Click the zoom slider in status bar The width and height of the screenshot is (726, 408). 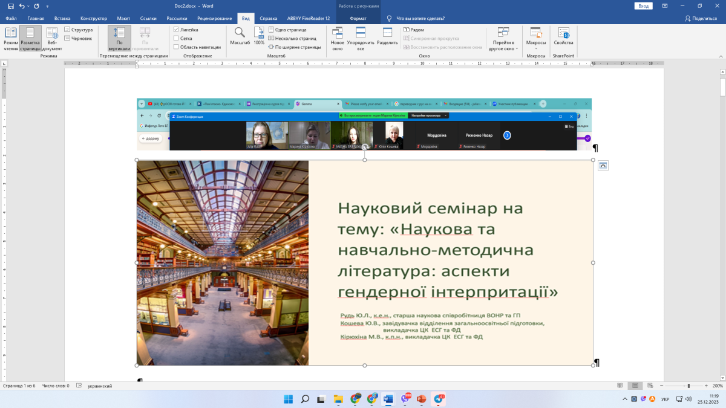click(x=688, y=386)
